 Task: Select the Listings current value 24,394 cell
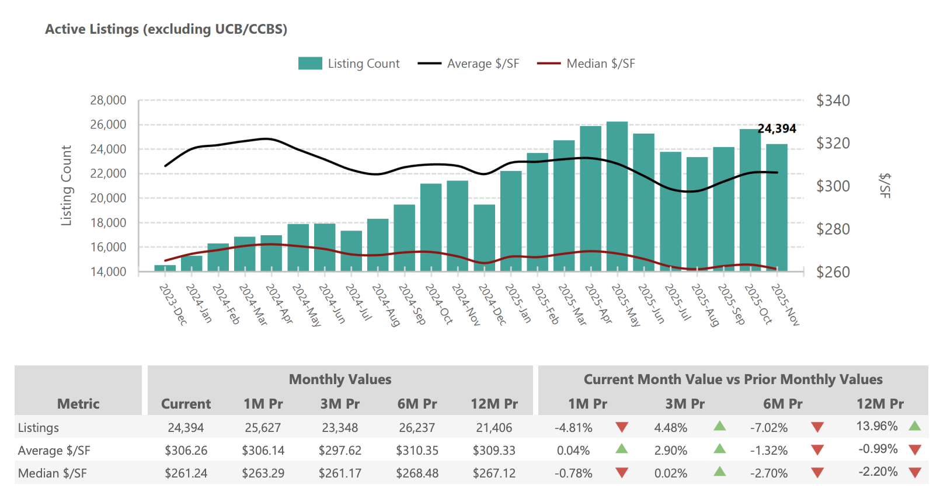[186, 428]
